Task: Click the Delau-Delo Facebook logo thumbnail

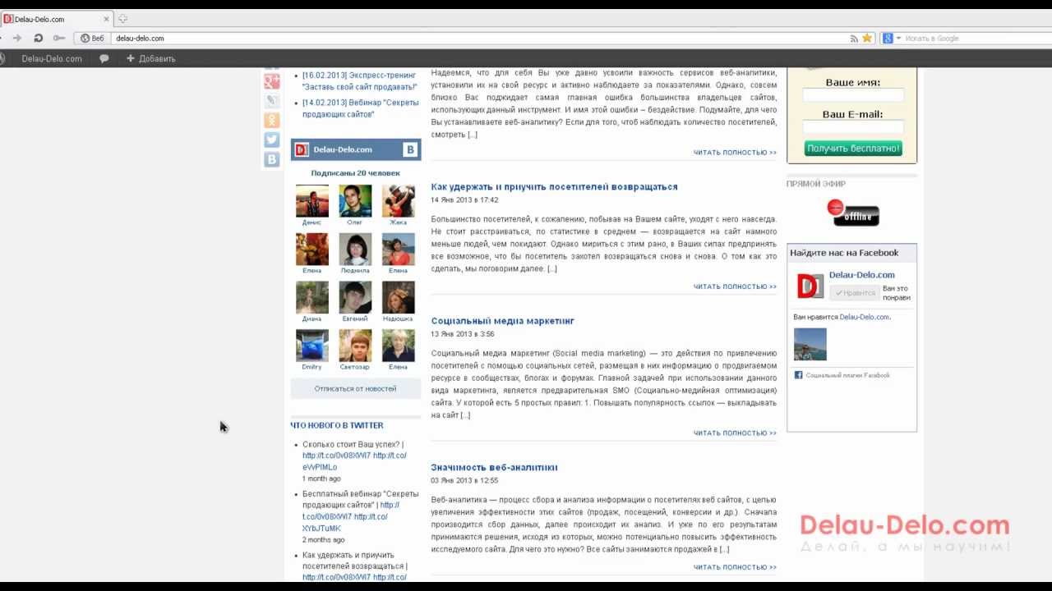Action: [x=810, y=286]
